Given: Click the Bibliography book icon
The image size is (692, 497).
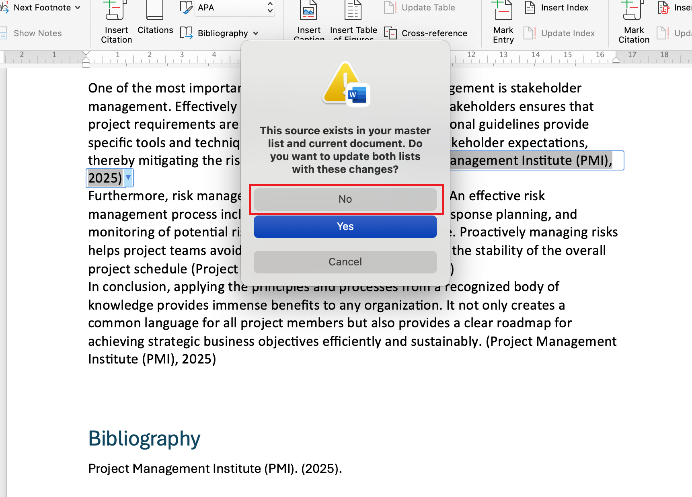Looking at the screenshot, I should (187, 33).
